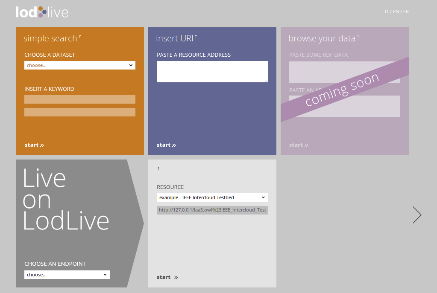Viewport: 437px width, 293px height.
Task: Click the CHOOSE A DATASET label
Action: [50, 55]
